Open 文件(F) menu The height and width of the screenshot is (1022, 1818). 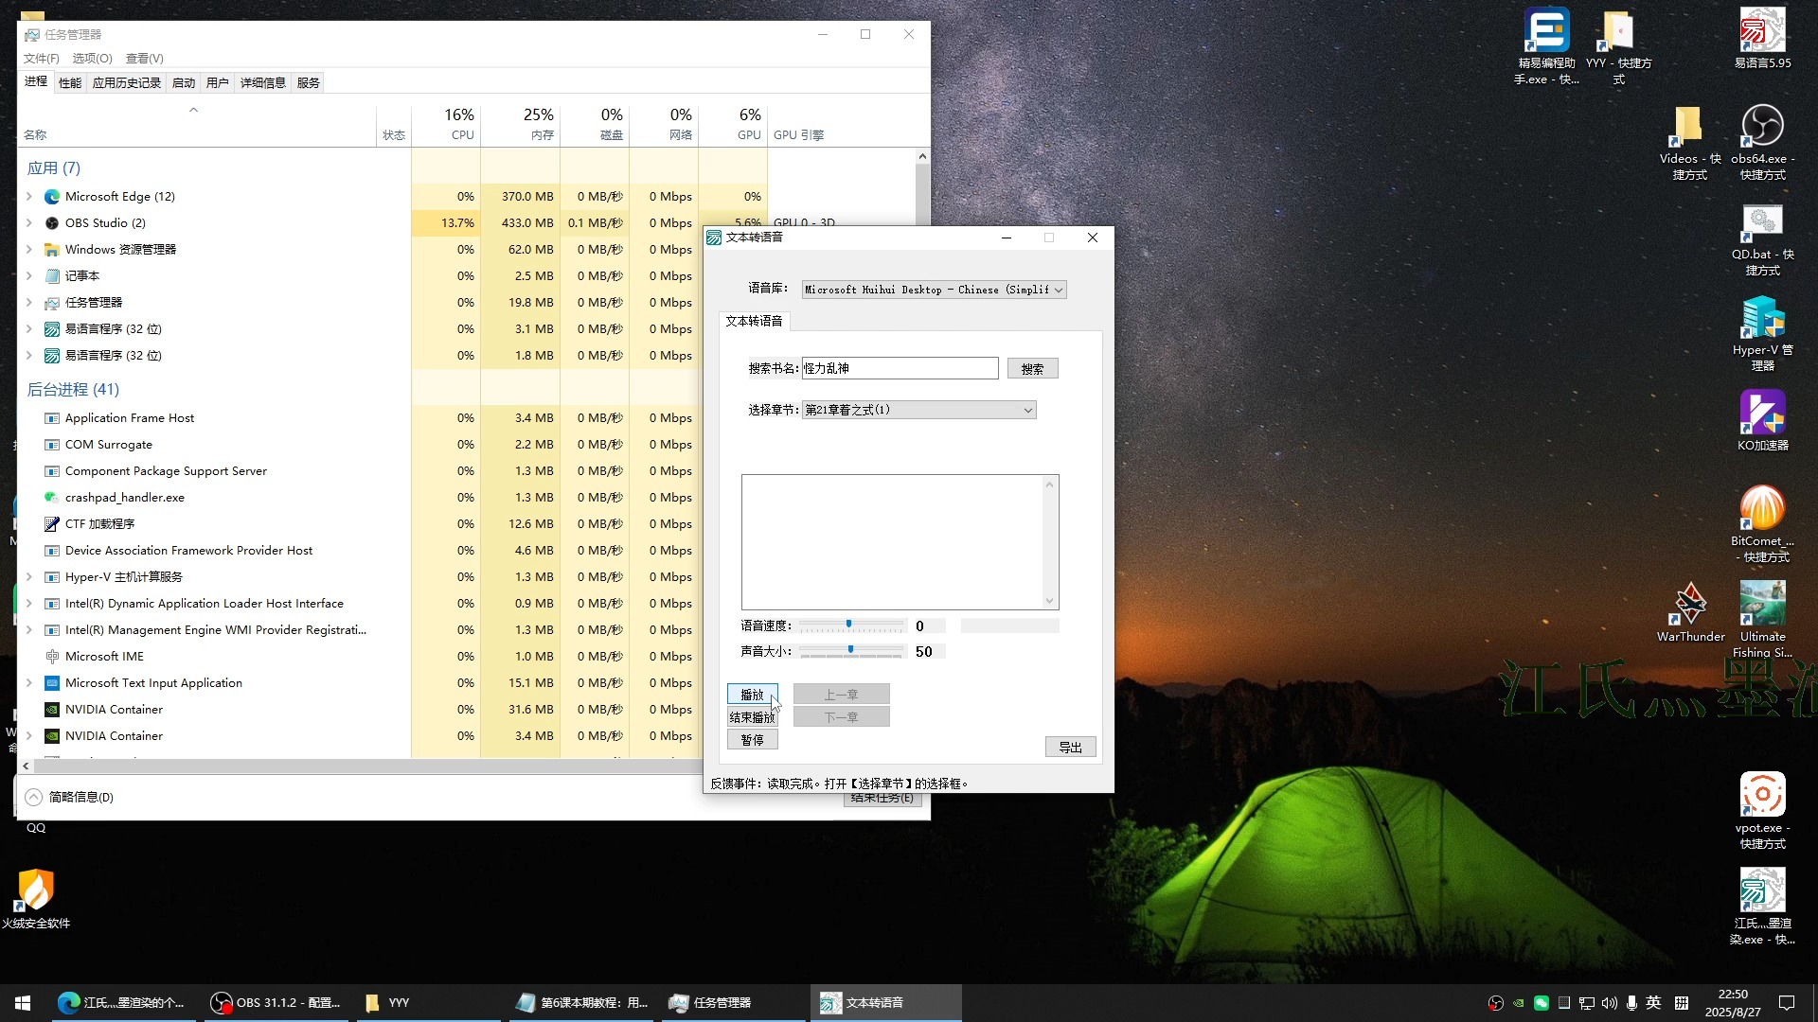click(42, 58)
